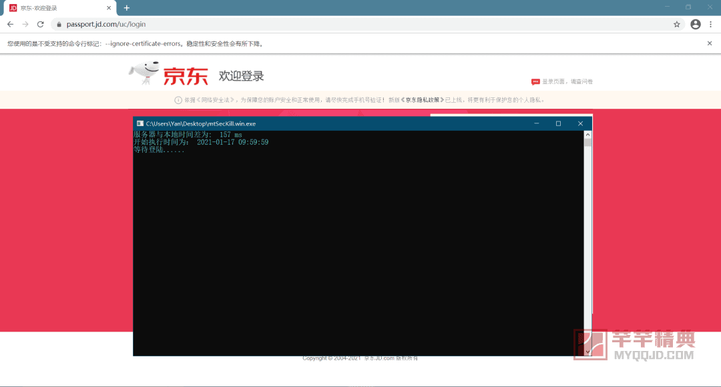The width and height of the screenshot is (721, 387).
Task: Open the Chrome profile avatar menu
Action: tap(695, 25)
